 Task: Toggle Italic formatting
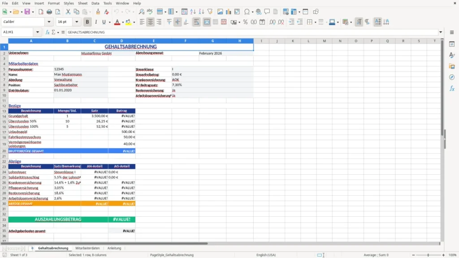click(96, 22)
